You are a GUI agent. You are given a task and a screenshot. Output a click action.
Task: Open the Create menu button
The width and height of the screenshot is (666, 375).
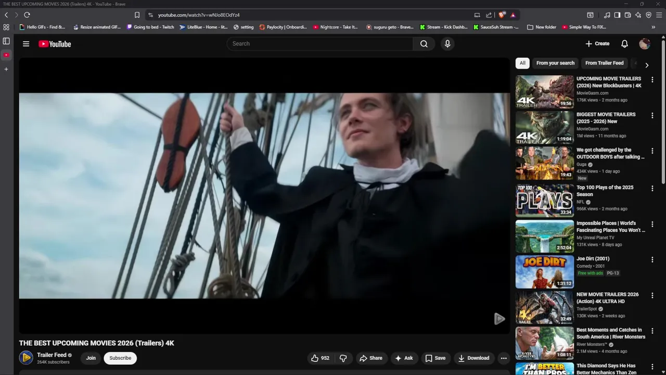pyautogui.click(x=597, y=44)
